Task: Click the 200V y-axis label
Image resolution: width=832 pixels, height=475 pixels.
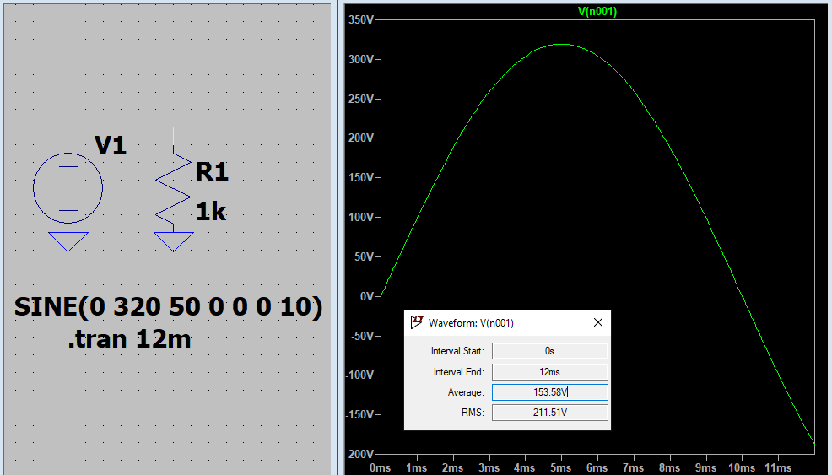Action: [x=361, y=138]
